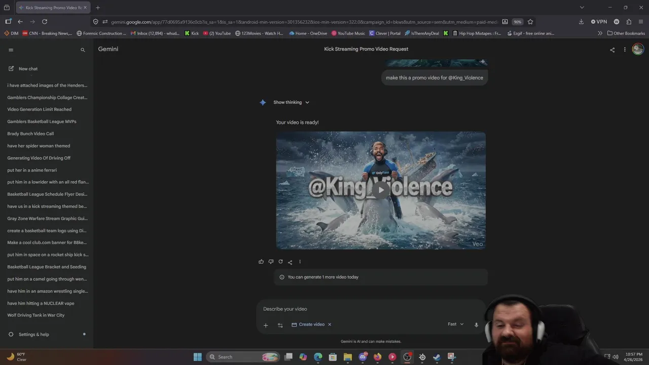Open the Brady Bunch Video Call chat
The image size is (649, 365).
30,134
